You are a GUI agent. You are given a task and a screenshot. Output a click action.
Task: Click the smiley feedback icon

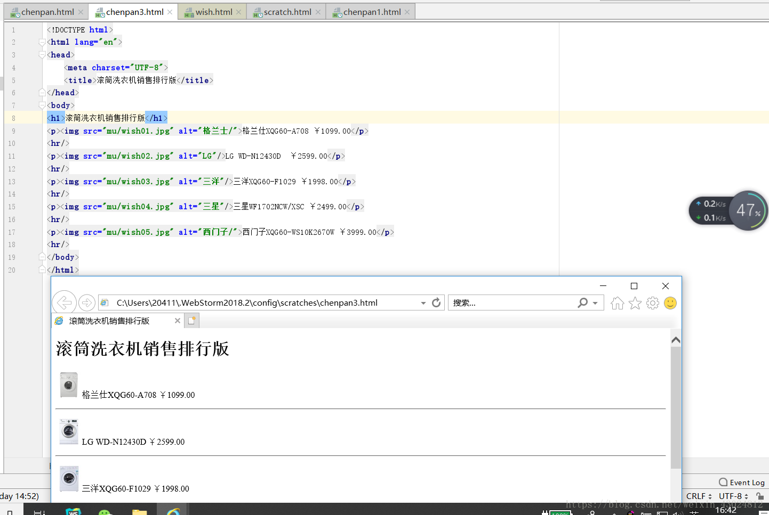tap(670, 303)
